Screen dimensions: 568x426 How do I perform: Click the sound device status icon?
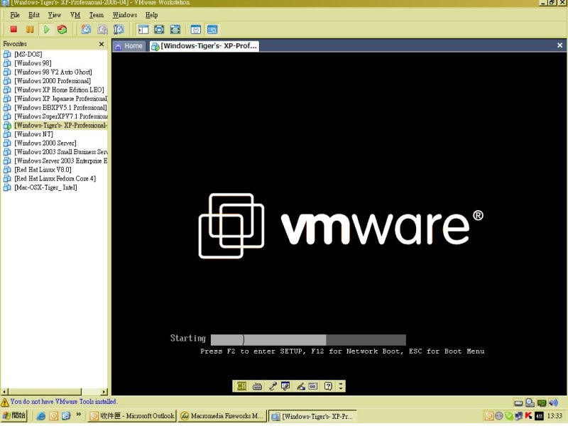[x=553, y=403]
